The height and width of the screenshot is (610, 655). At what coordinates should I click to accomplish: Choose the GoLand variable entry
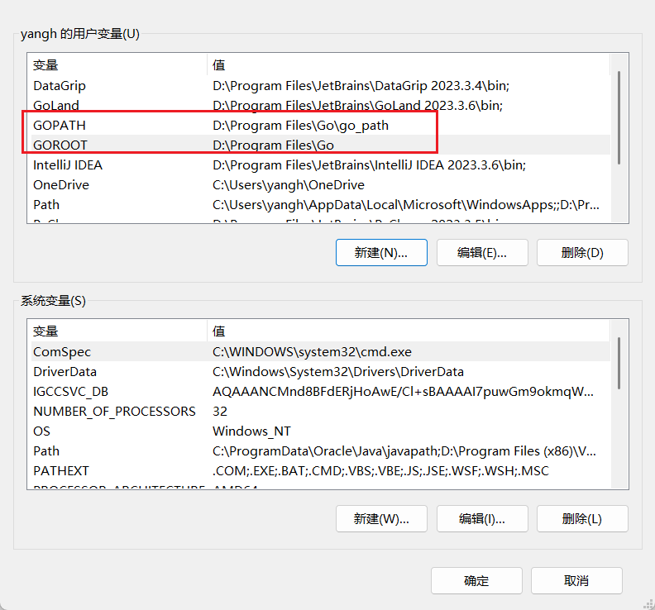(56, 106)
